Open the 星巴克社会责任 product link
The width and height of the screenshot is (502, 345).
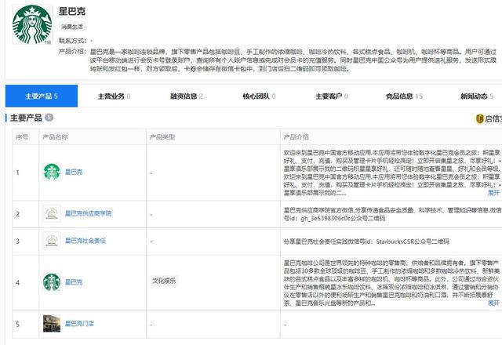pos(85,241)
